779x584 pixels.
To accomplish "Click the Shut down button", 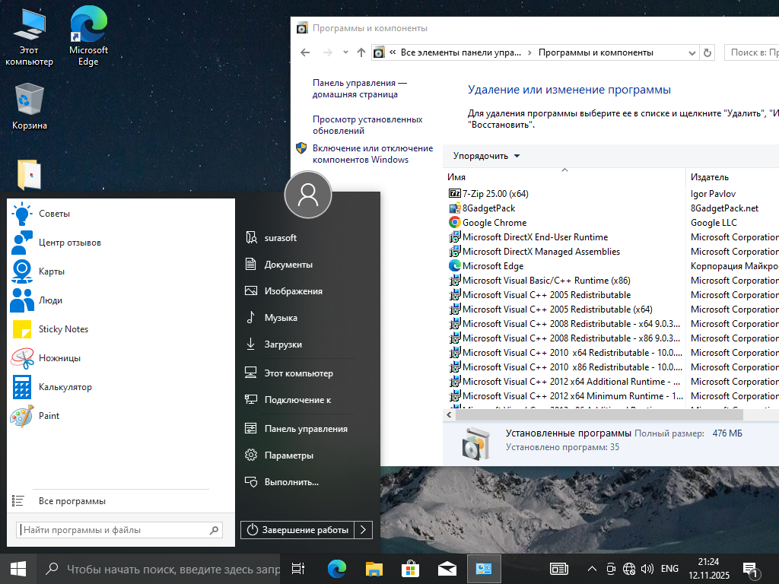I will click(298, 530).
